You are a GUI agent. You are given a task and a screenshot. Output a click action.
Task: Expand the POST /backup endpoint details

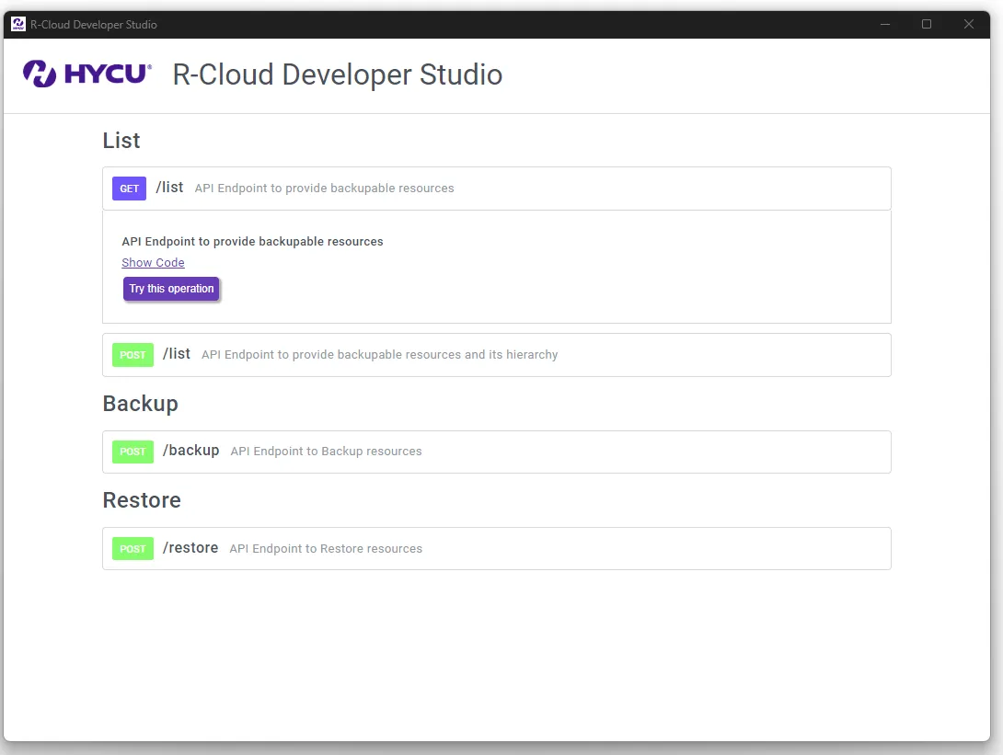[x=497, y=452]
